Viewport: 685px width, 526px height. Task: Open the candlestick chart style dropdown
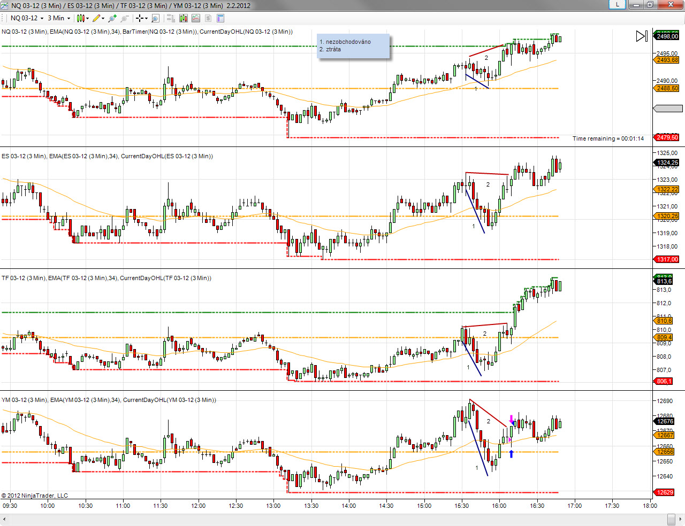point(82,18)
